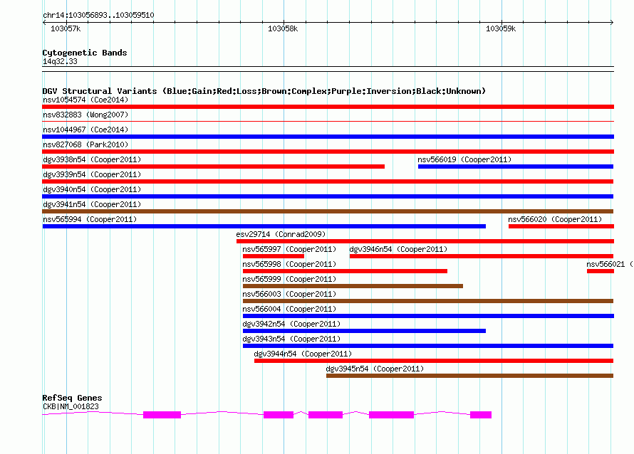
Task: Click the dgv3946n54 (Cooper2011) label
Action: point(398,249)
